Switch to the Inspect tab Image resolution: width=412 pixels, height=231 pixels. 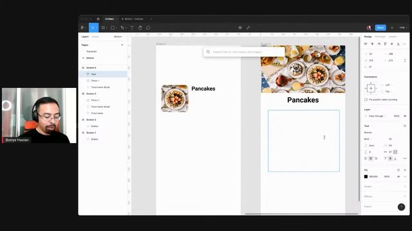393,37
